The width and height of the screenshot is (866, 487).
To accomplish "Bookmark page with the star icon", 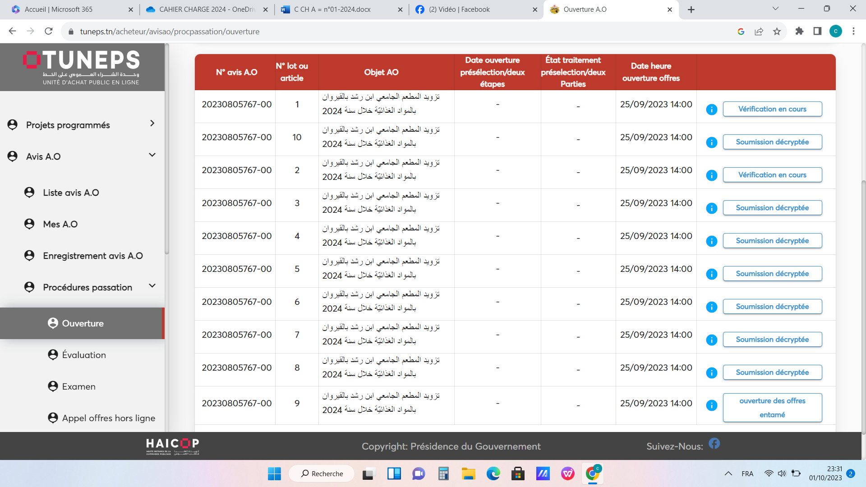I will pyautogui.click(x=777, y=32).
